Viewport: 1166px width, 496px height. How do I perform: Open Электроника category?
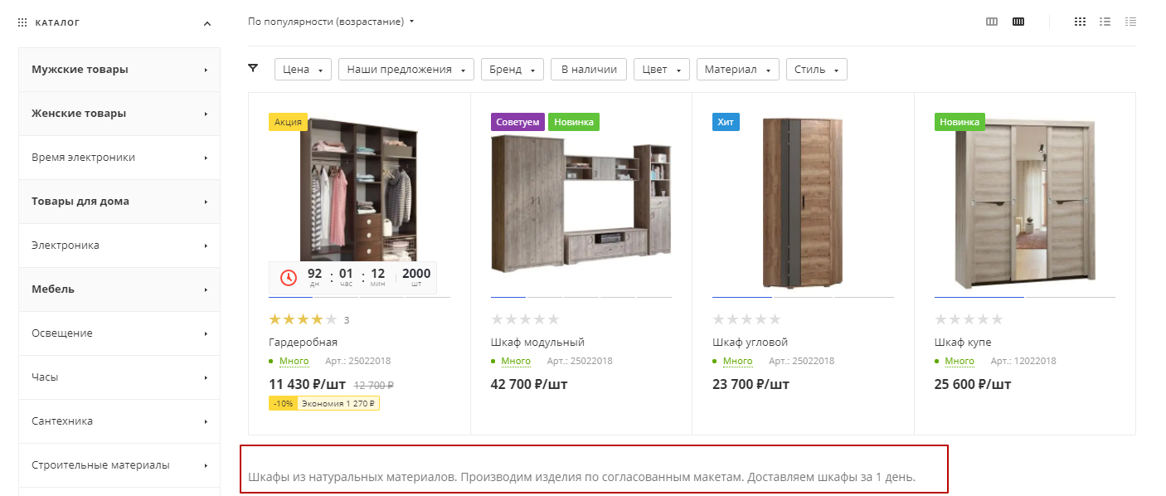(119, 246)
